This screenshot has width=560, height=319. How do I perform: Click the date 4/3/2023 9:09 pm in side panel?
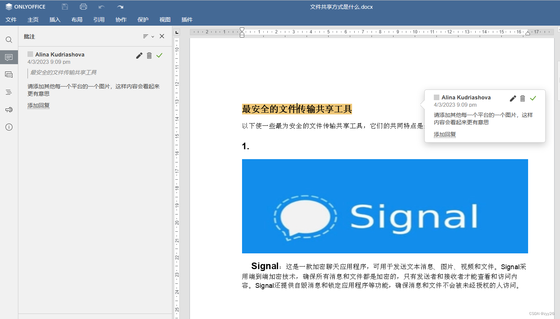click(49, 62)
